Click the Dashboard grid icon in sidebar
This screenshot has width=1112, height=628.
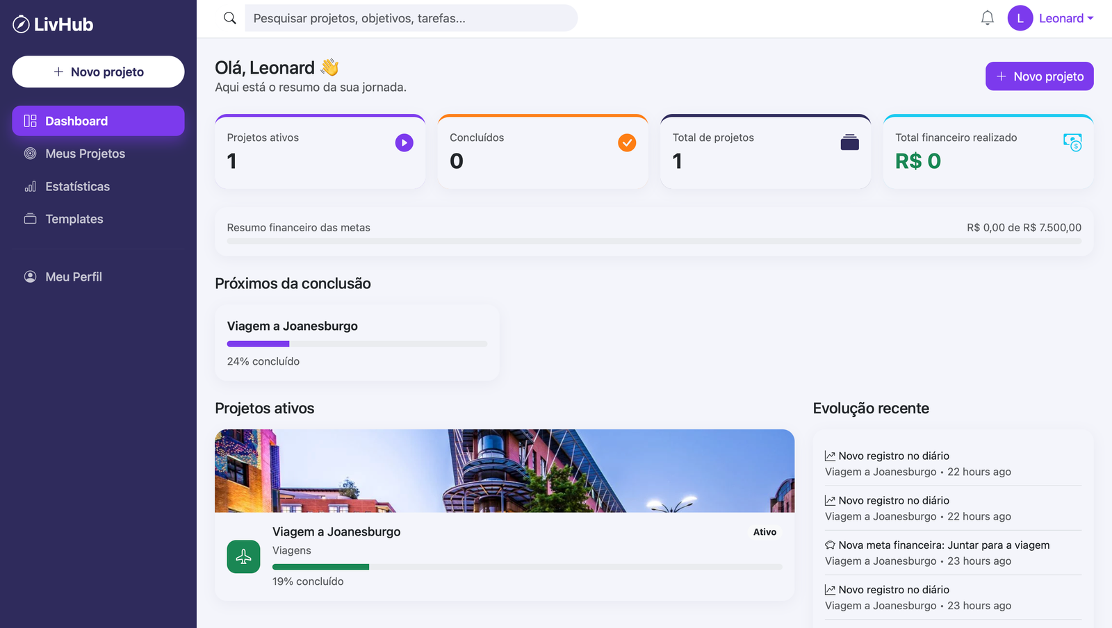[x=30, y=121]
